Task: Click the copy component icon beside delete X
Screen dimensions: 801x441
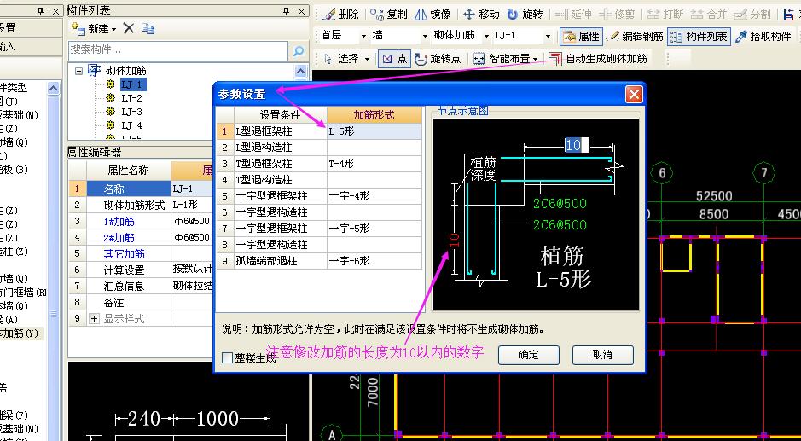Action: [148, 29]
